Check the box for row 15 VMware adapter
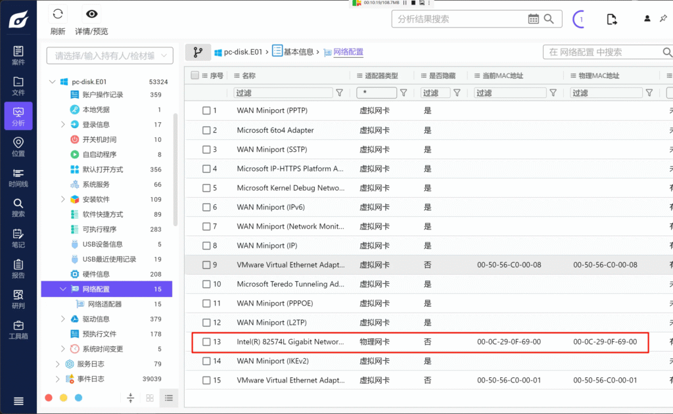The image size is (673, 414). coord(206,380)
